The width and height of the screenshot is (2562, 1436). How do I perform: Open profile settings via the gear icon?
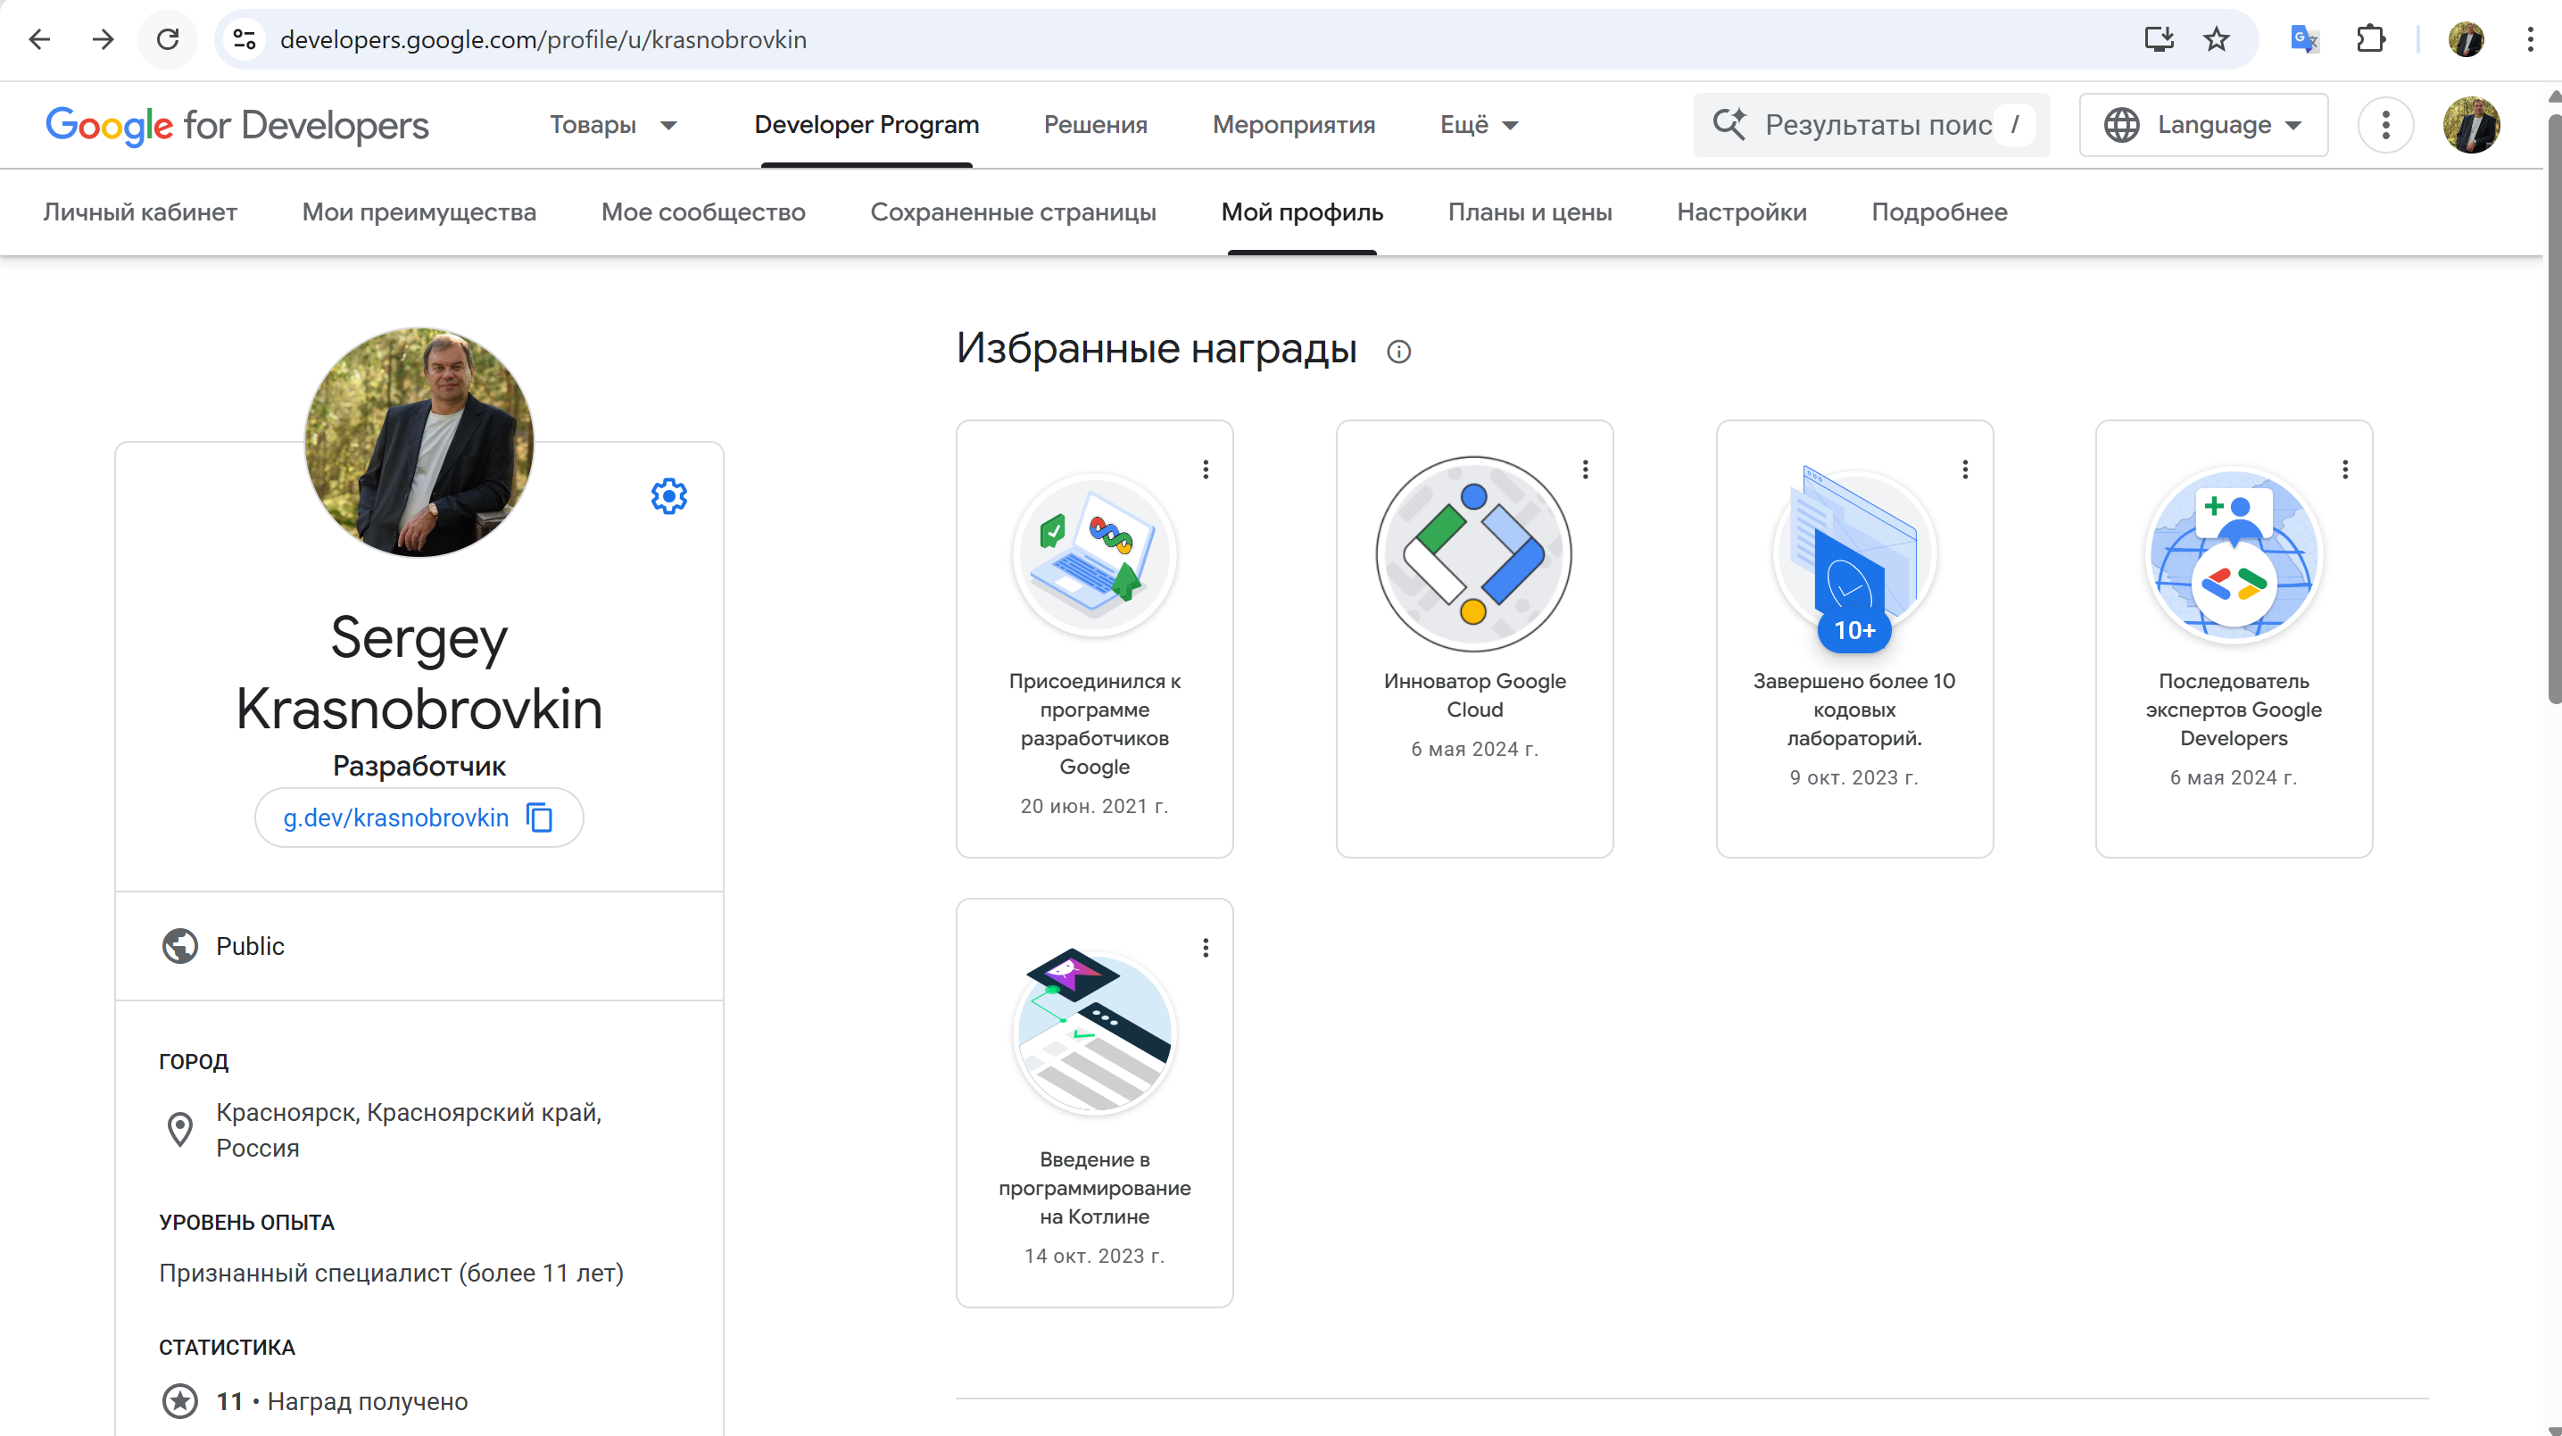[668, 496]
